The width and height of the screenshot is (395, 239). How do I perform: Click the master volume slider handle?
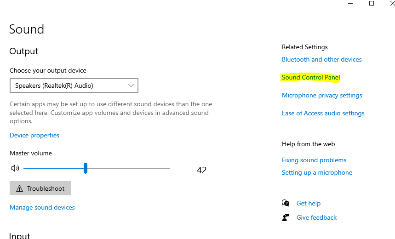(x=86, y=168)
